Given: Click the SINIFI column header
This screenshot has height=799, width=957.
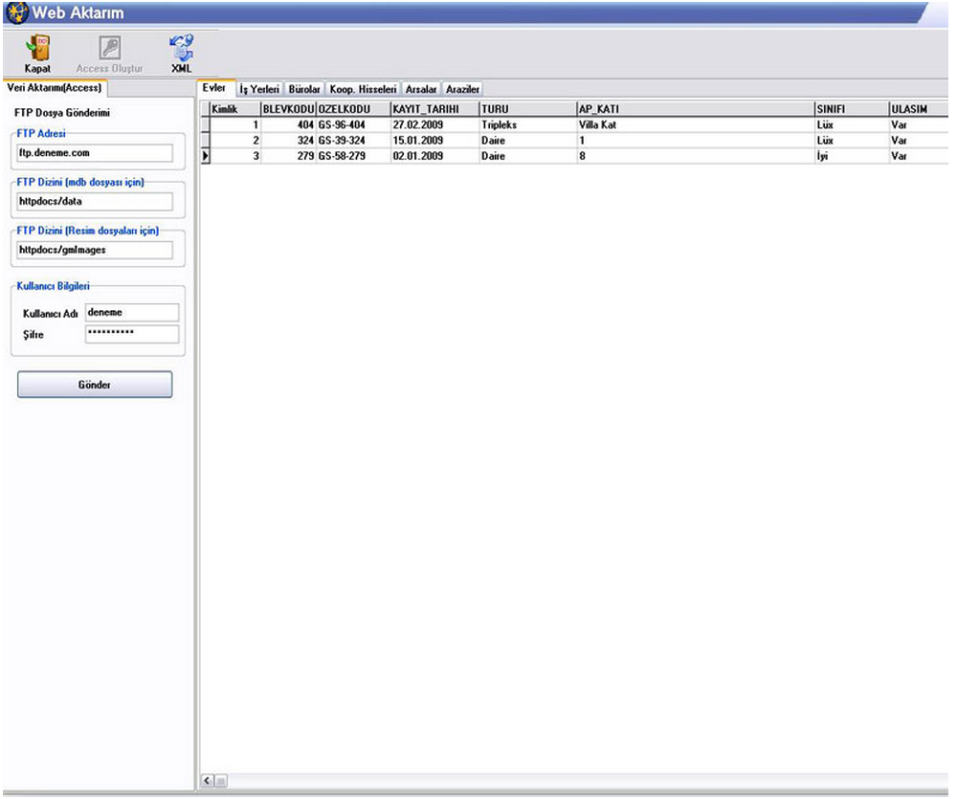Looking at the screenshot, I should 852,109.
